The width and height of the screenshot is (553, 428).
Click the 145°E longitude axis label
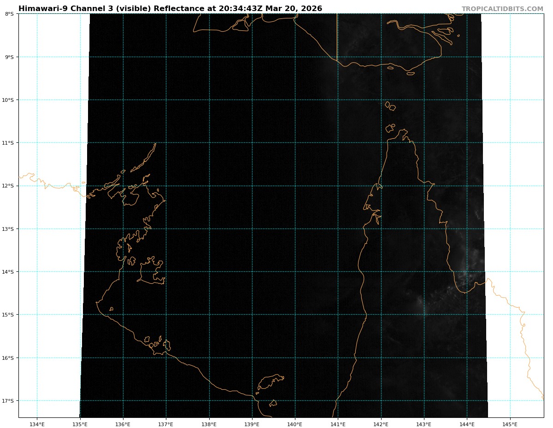(510, 424)
